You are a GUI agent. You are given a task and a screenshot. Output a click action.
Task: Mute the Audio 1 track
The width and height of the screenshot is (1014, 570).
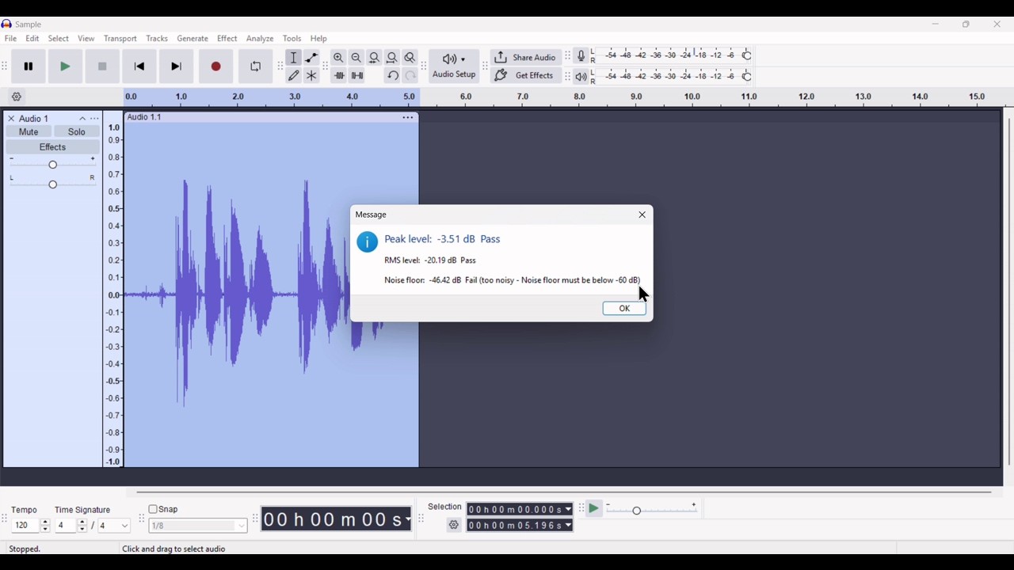point(29,132)
